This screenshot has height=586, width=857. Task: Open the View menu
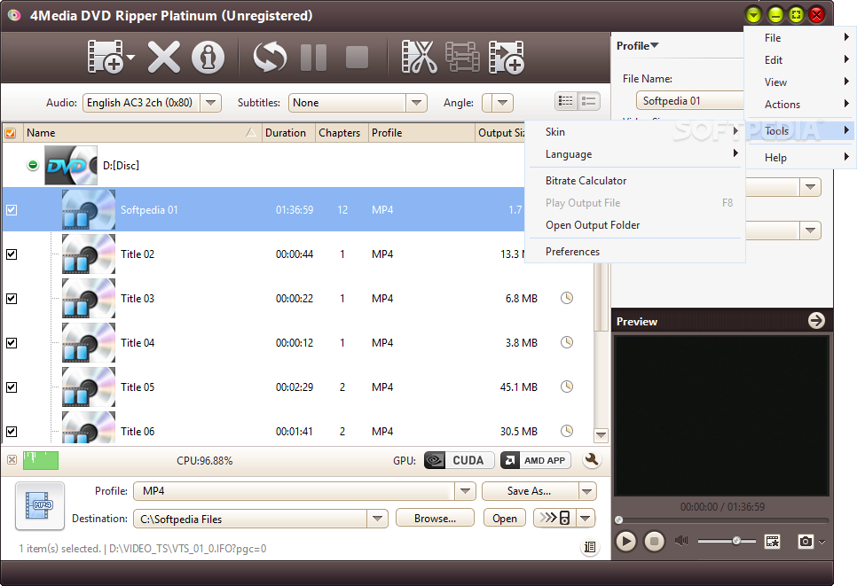(x=800, y=82)
